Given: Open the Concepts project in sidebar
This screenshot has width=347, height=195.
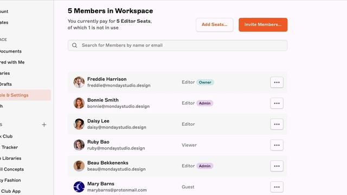Looking at the screenshot, I should pos(12,170).
